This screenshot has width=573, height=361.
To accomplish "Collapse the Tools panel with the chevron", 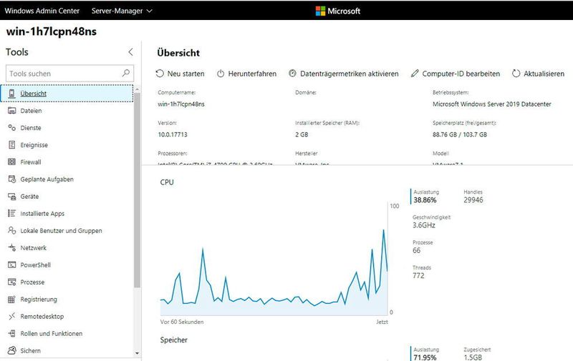I will coord(130,51).
